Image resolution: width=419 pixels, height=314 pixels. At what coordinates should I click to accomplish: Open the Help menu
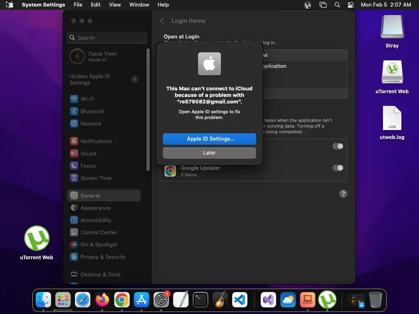163,5
